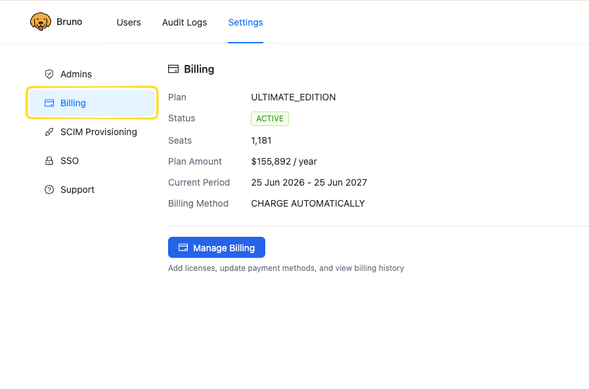
Task: Click the Support question mark icon
Action: [x=49, y=190]
